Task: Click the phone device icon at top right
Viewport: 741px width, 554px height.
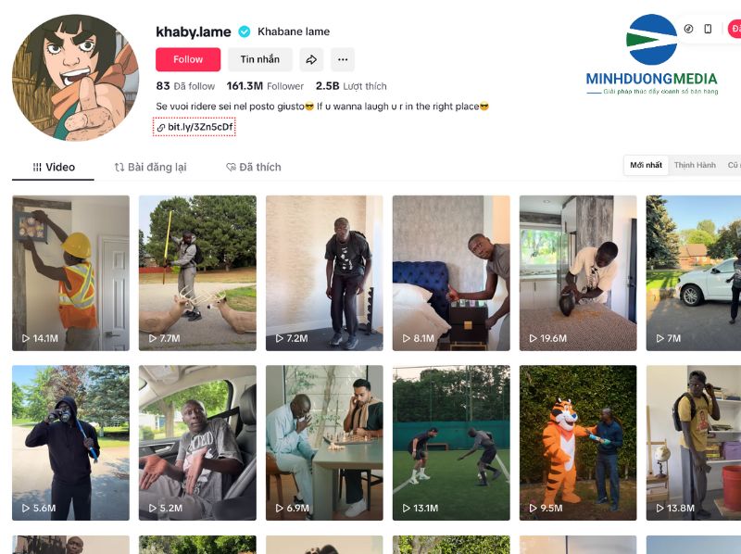Action: [x=708, y=29]
